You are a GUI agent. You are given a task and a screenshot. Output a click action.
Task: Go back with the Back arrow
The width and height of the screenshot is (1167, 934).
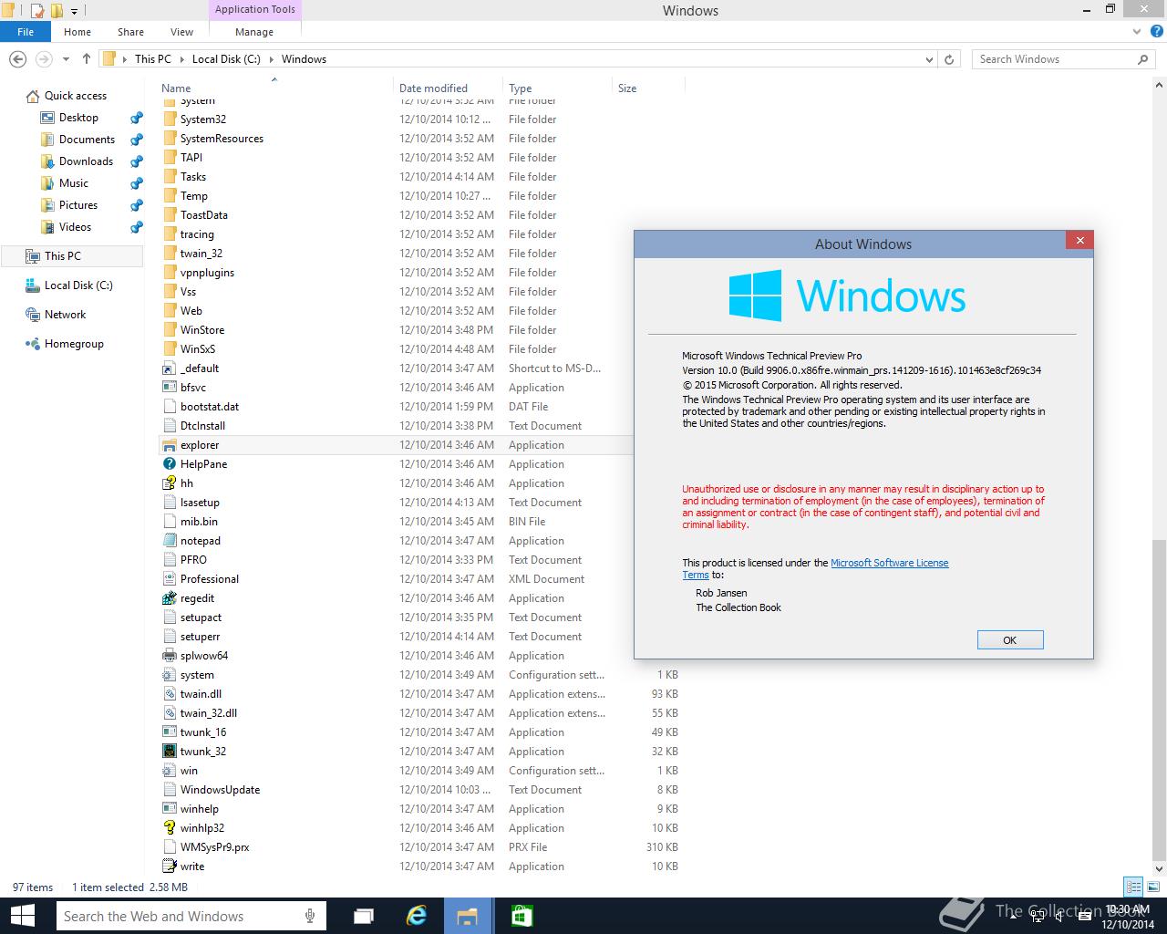coord(17,59)
